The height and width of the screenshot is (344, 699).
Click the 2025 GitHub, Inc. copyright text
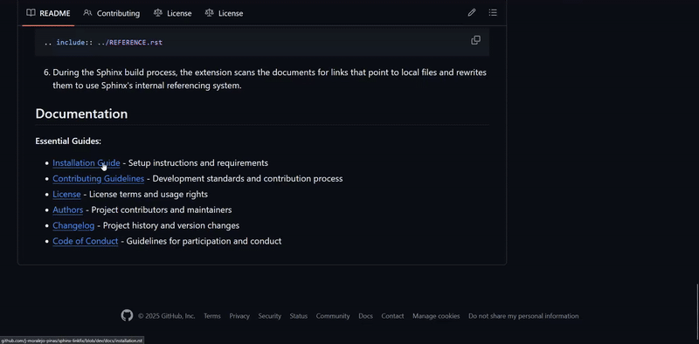coord(167,316)
